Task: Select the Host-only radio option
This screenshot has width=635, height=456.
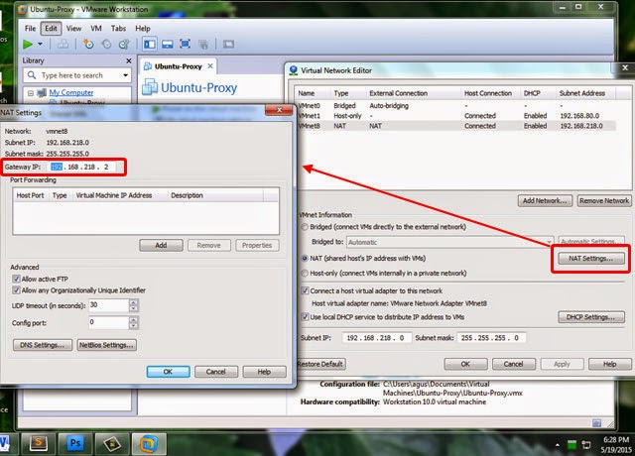Action: point(305,274)
